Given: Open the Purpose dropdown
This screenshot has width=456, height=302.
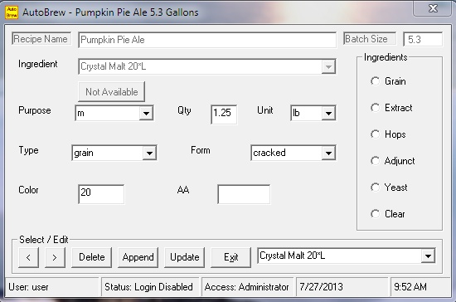Looking at the screenshot, I should [146, 113].
